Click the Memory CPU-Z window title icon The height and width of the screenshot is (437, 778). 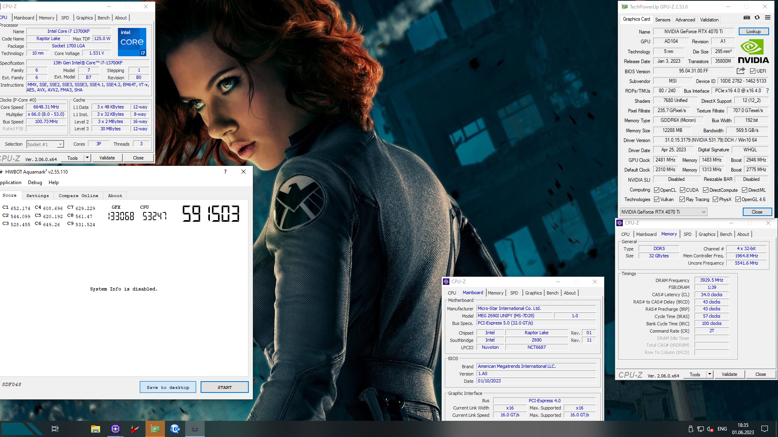pyautogui.click(x=620, y=223)
